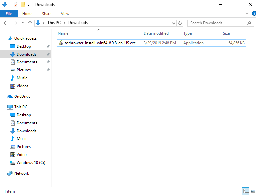Image resolution: width=256 pixels, height=195 pixels.
Task: Expand or minimize the ribbon chevron
Action: [x=247, y=13]
